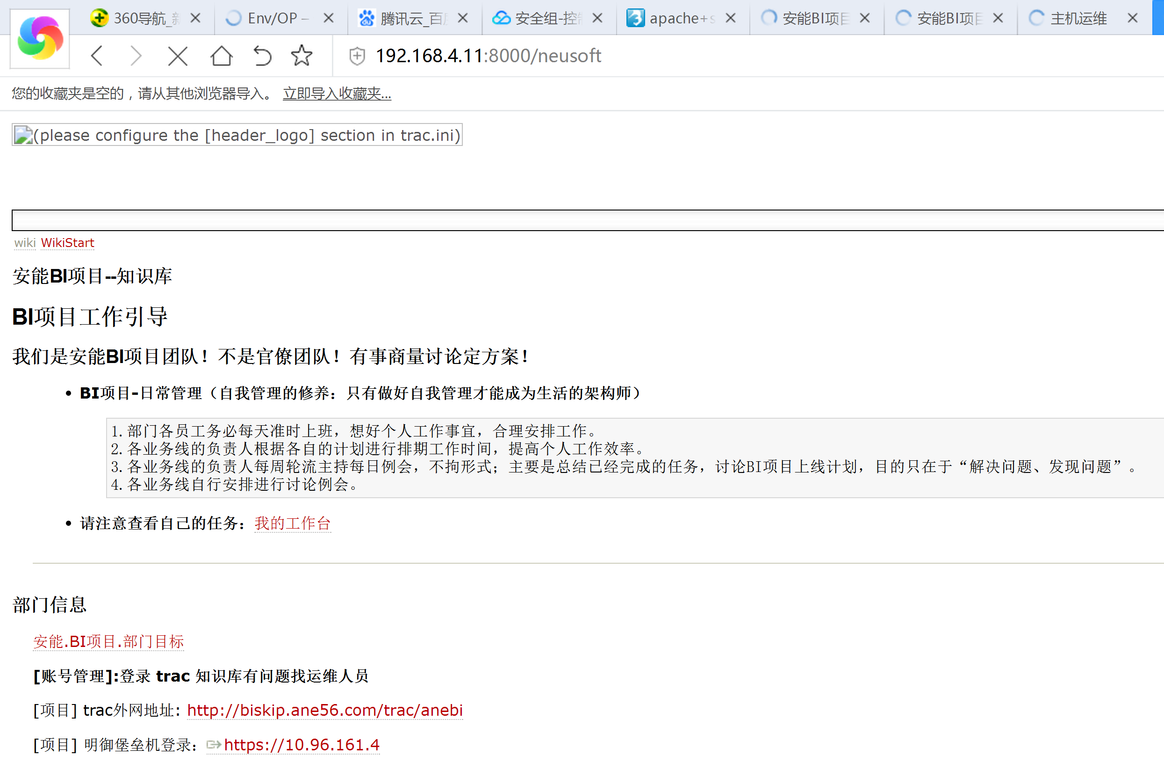Go back with the back arrow

point(98,56)
